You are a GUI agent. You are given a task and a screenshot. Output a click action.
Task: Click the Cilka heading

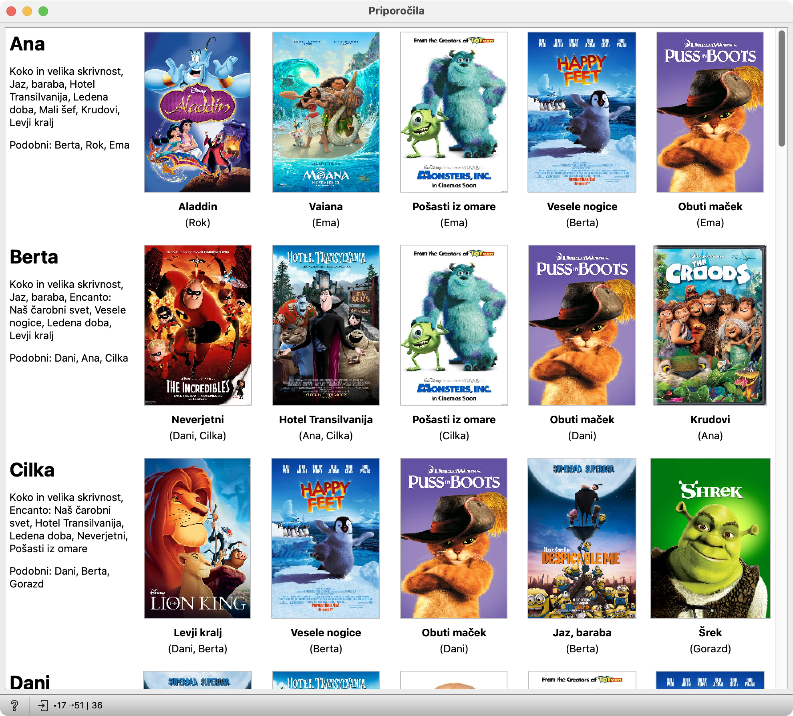[x=32, y=470]
